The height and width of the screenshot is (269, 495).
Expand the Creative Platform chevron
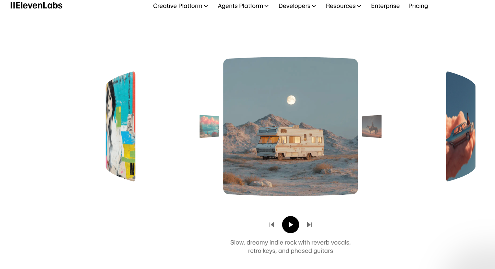point(206,6)
